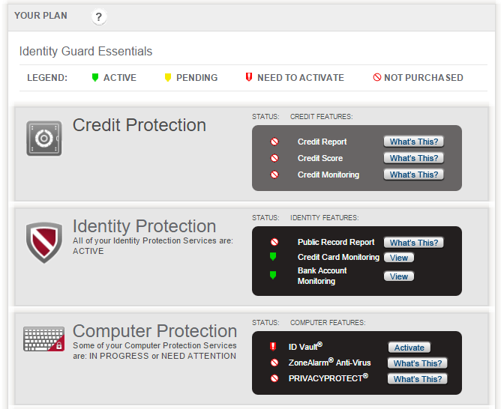Open What's This for ZoneAlarm Anti-Virus
Screen dimensions: 501x409
(x=417, y=363)
